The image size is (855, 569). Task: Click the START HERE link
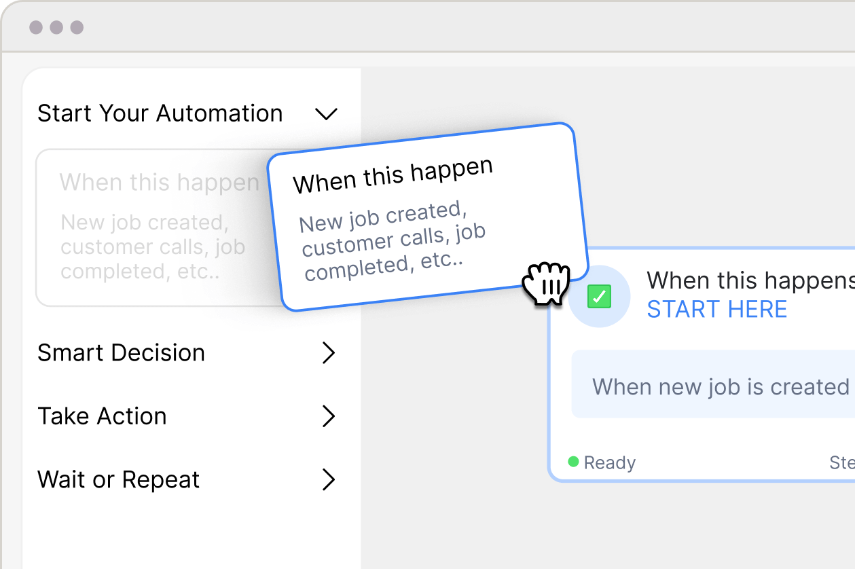(x=717, y=310)
